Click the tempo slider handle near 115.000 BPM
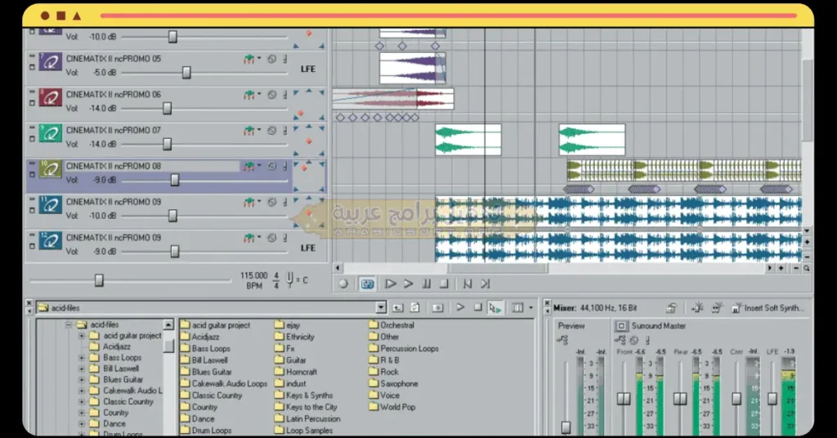This screenshot has height=438, width=837. click(x=99, y=280)
